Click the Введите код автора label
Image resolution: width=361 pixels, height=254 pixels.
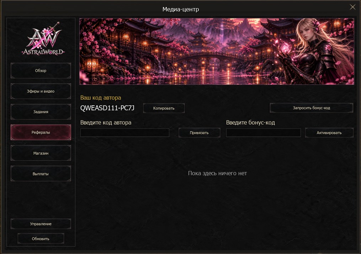pyautogui.click(x=106, y=123)
